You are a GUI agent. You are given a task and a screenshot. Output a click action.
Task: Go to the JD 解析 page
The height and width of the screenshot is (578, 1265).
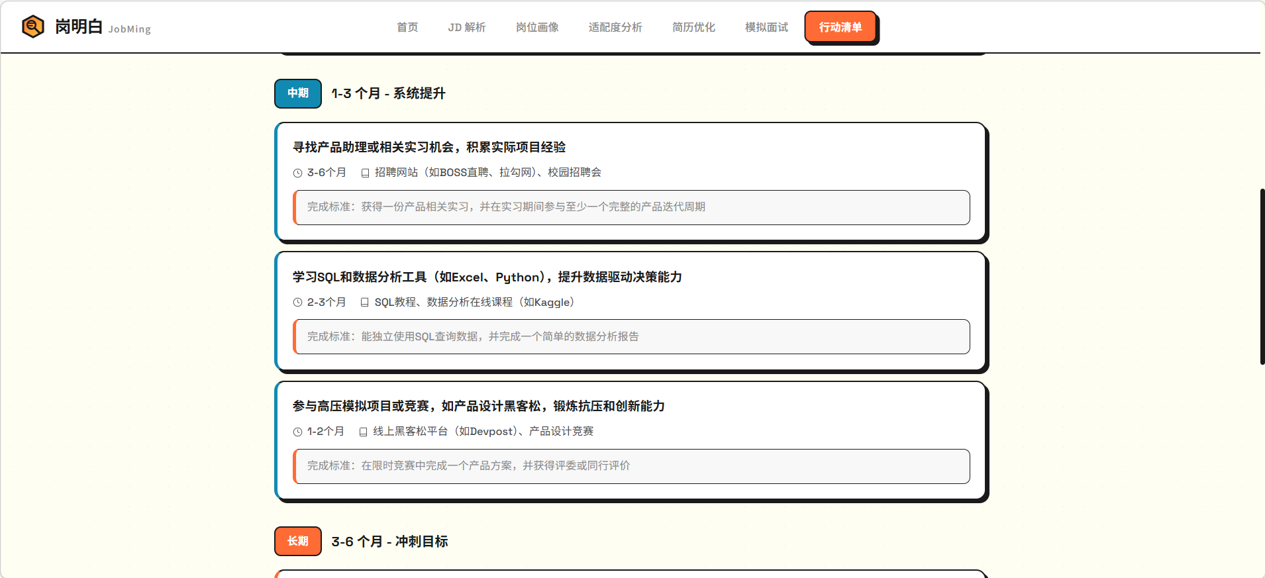[x=466, y=27]
